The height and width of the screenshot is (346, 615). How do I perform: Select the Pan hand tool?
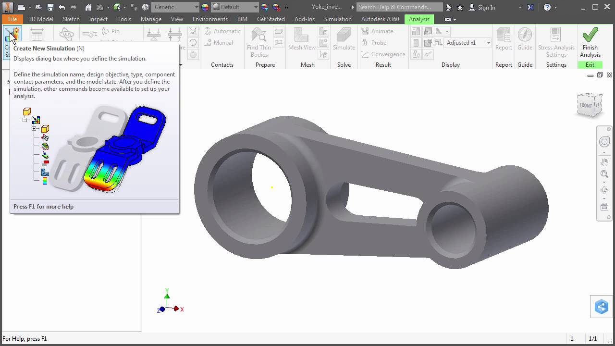click(x=604, y=162)
